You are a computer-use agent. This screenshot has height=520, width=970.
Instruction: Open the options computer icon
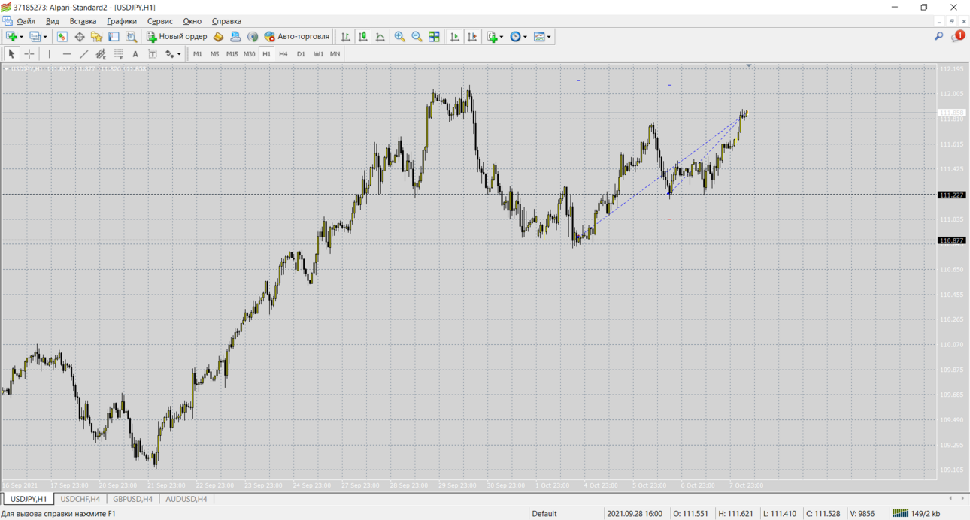(x=235, y=36)
